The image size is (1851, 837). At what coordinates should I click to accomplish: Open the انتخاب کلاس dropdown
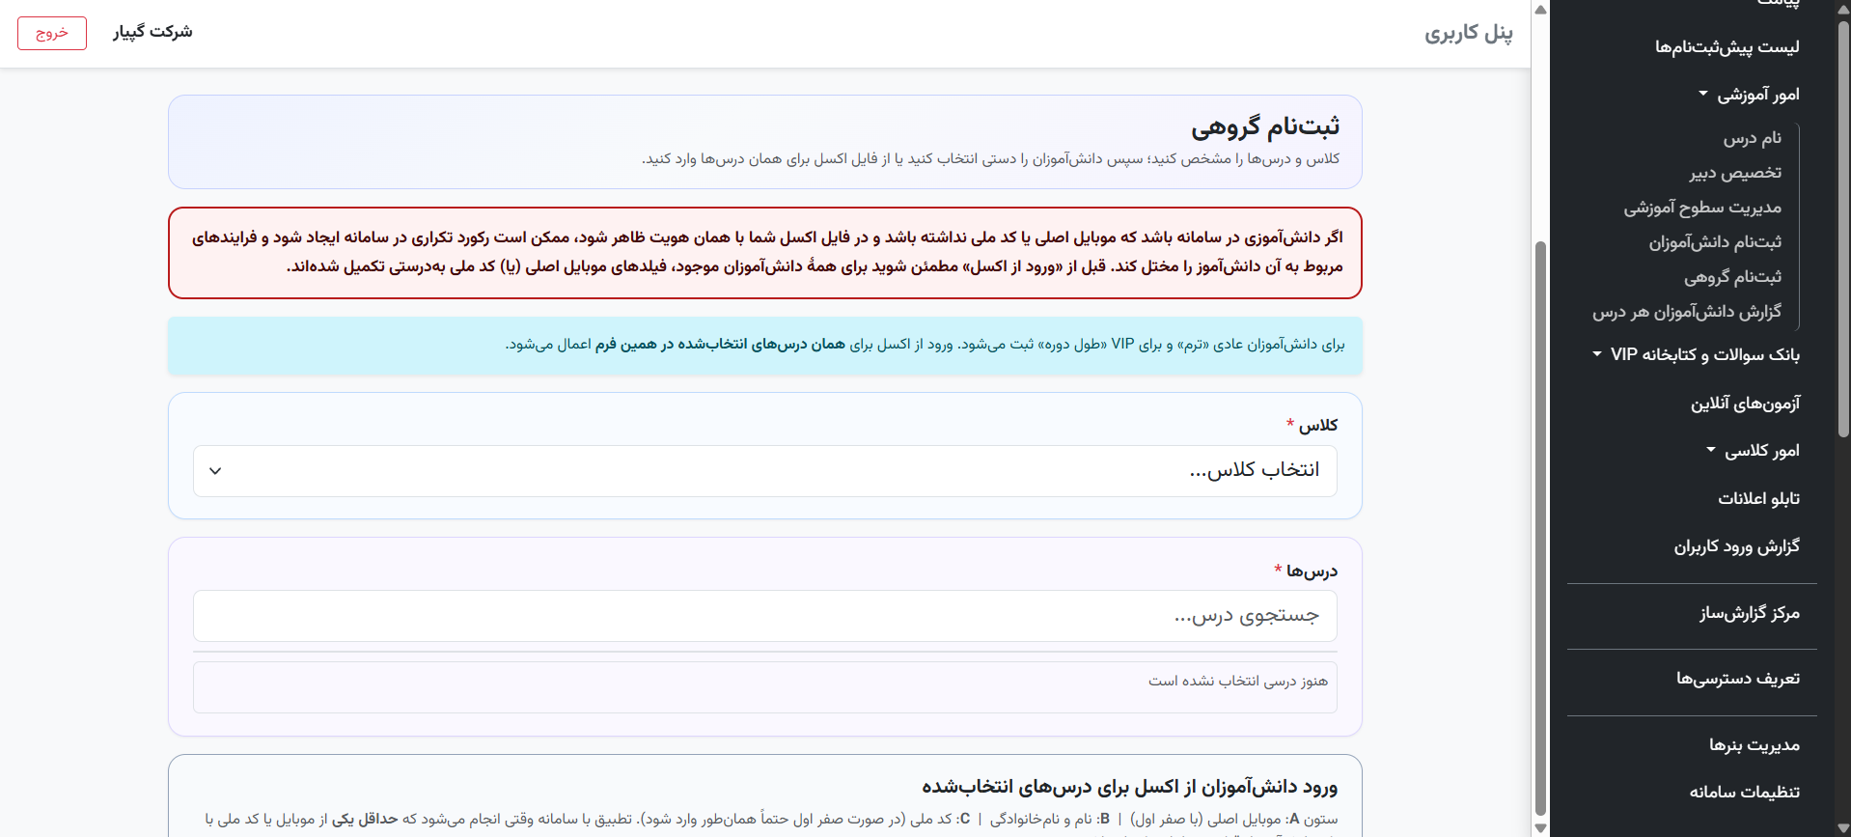coord(764,471)
